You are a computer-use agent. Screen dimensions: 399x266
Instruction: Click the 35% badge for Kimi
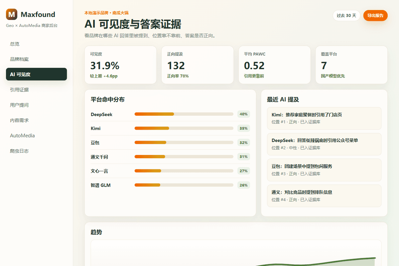(244, 128)
